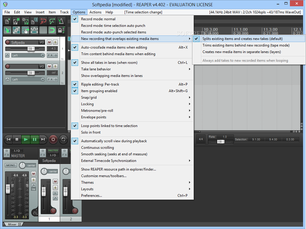The height and width of the screenshot is (229, 306).
Task: Solo track 2 in track panel
Action: click(55, 66)
